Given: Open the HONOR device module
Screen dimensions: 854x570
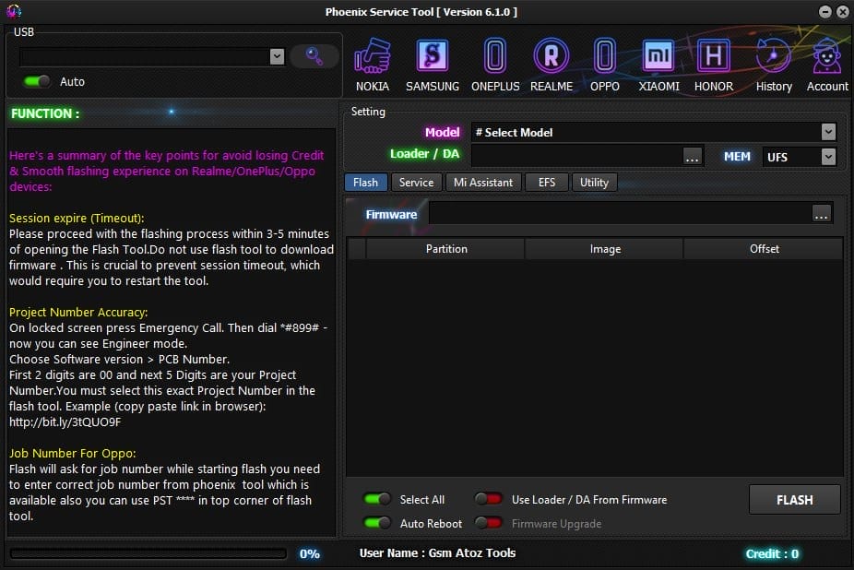Looking at the screenshot, I should coord(713,60).
